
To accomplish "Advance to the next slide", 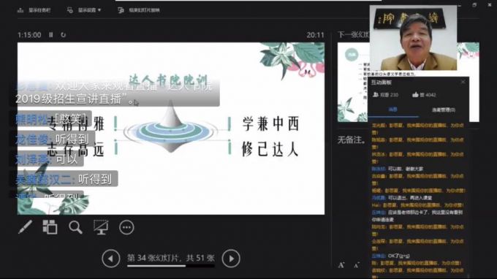I will coord(231,259).
